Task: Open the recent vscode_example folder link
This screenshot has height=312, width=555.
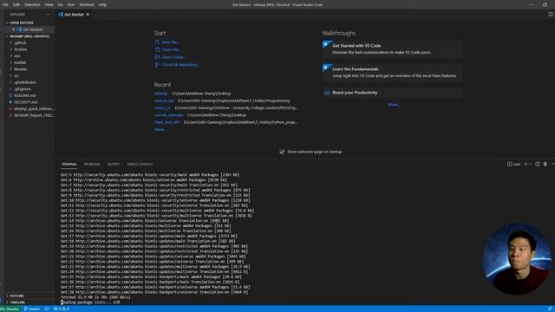Action: 169,115
